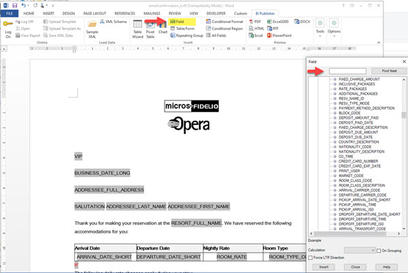Add a Conditional Region
Image resolution: width=408 pixels, height=273 pixels.
pyautogui.click(x=224, y=29)
